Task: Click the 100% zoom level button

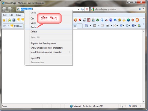Action: click(x=133, y=106)
